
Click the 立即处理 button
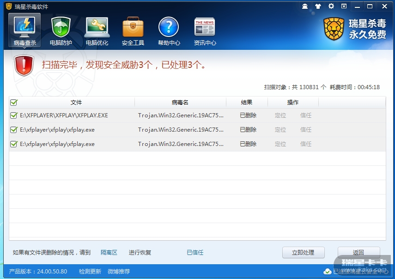(x=304, y=253)
